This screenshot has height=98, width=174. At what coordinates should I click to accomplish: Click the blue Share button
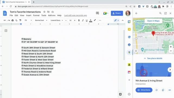pyautogui.click(x=117, y=13)
